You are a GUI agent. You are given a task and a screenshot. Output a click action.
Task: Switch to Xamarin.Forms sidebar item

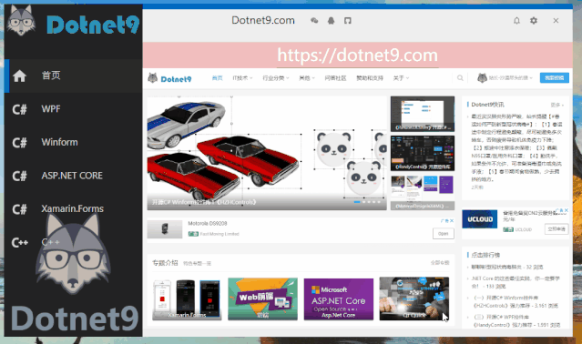[72, 208]
